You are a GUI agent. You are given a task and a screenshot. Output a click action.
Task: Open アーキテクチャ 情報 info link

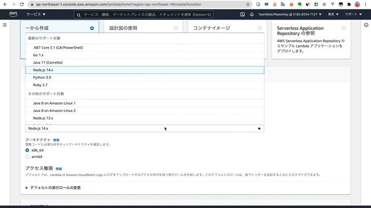[x=56, y=140]
